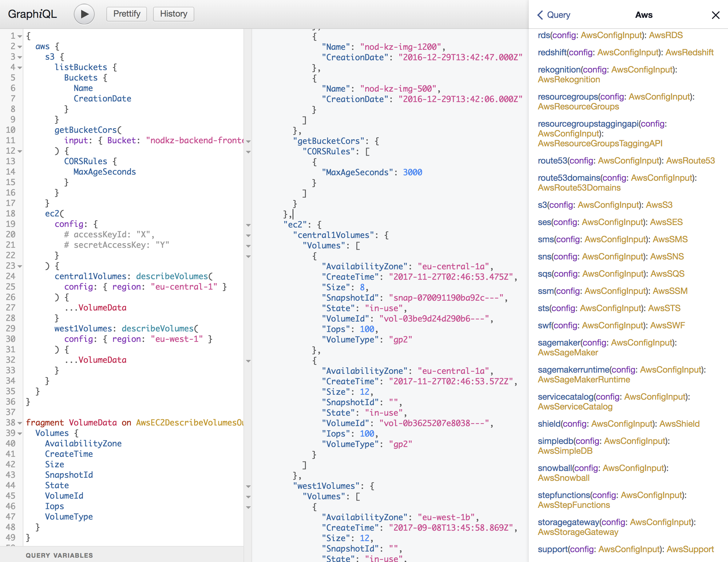Fold the s3 block at line 3
Image resolution: width=728 pixels, height=562 pixels.
20,57
